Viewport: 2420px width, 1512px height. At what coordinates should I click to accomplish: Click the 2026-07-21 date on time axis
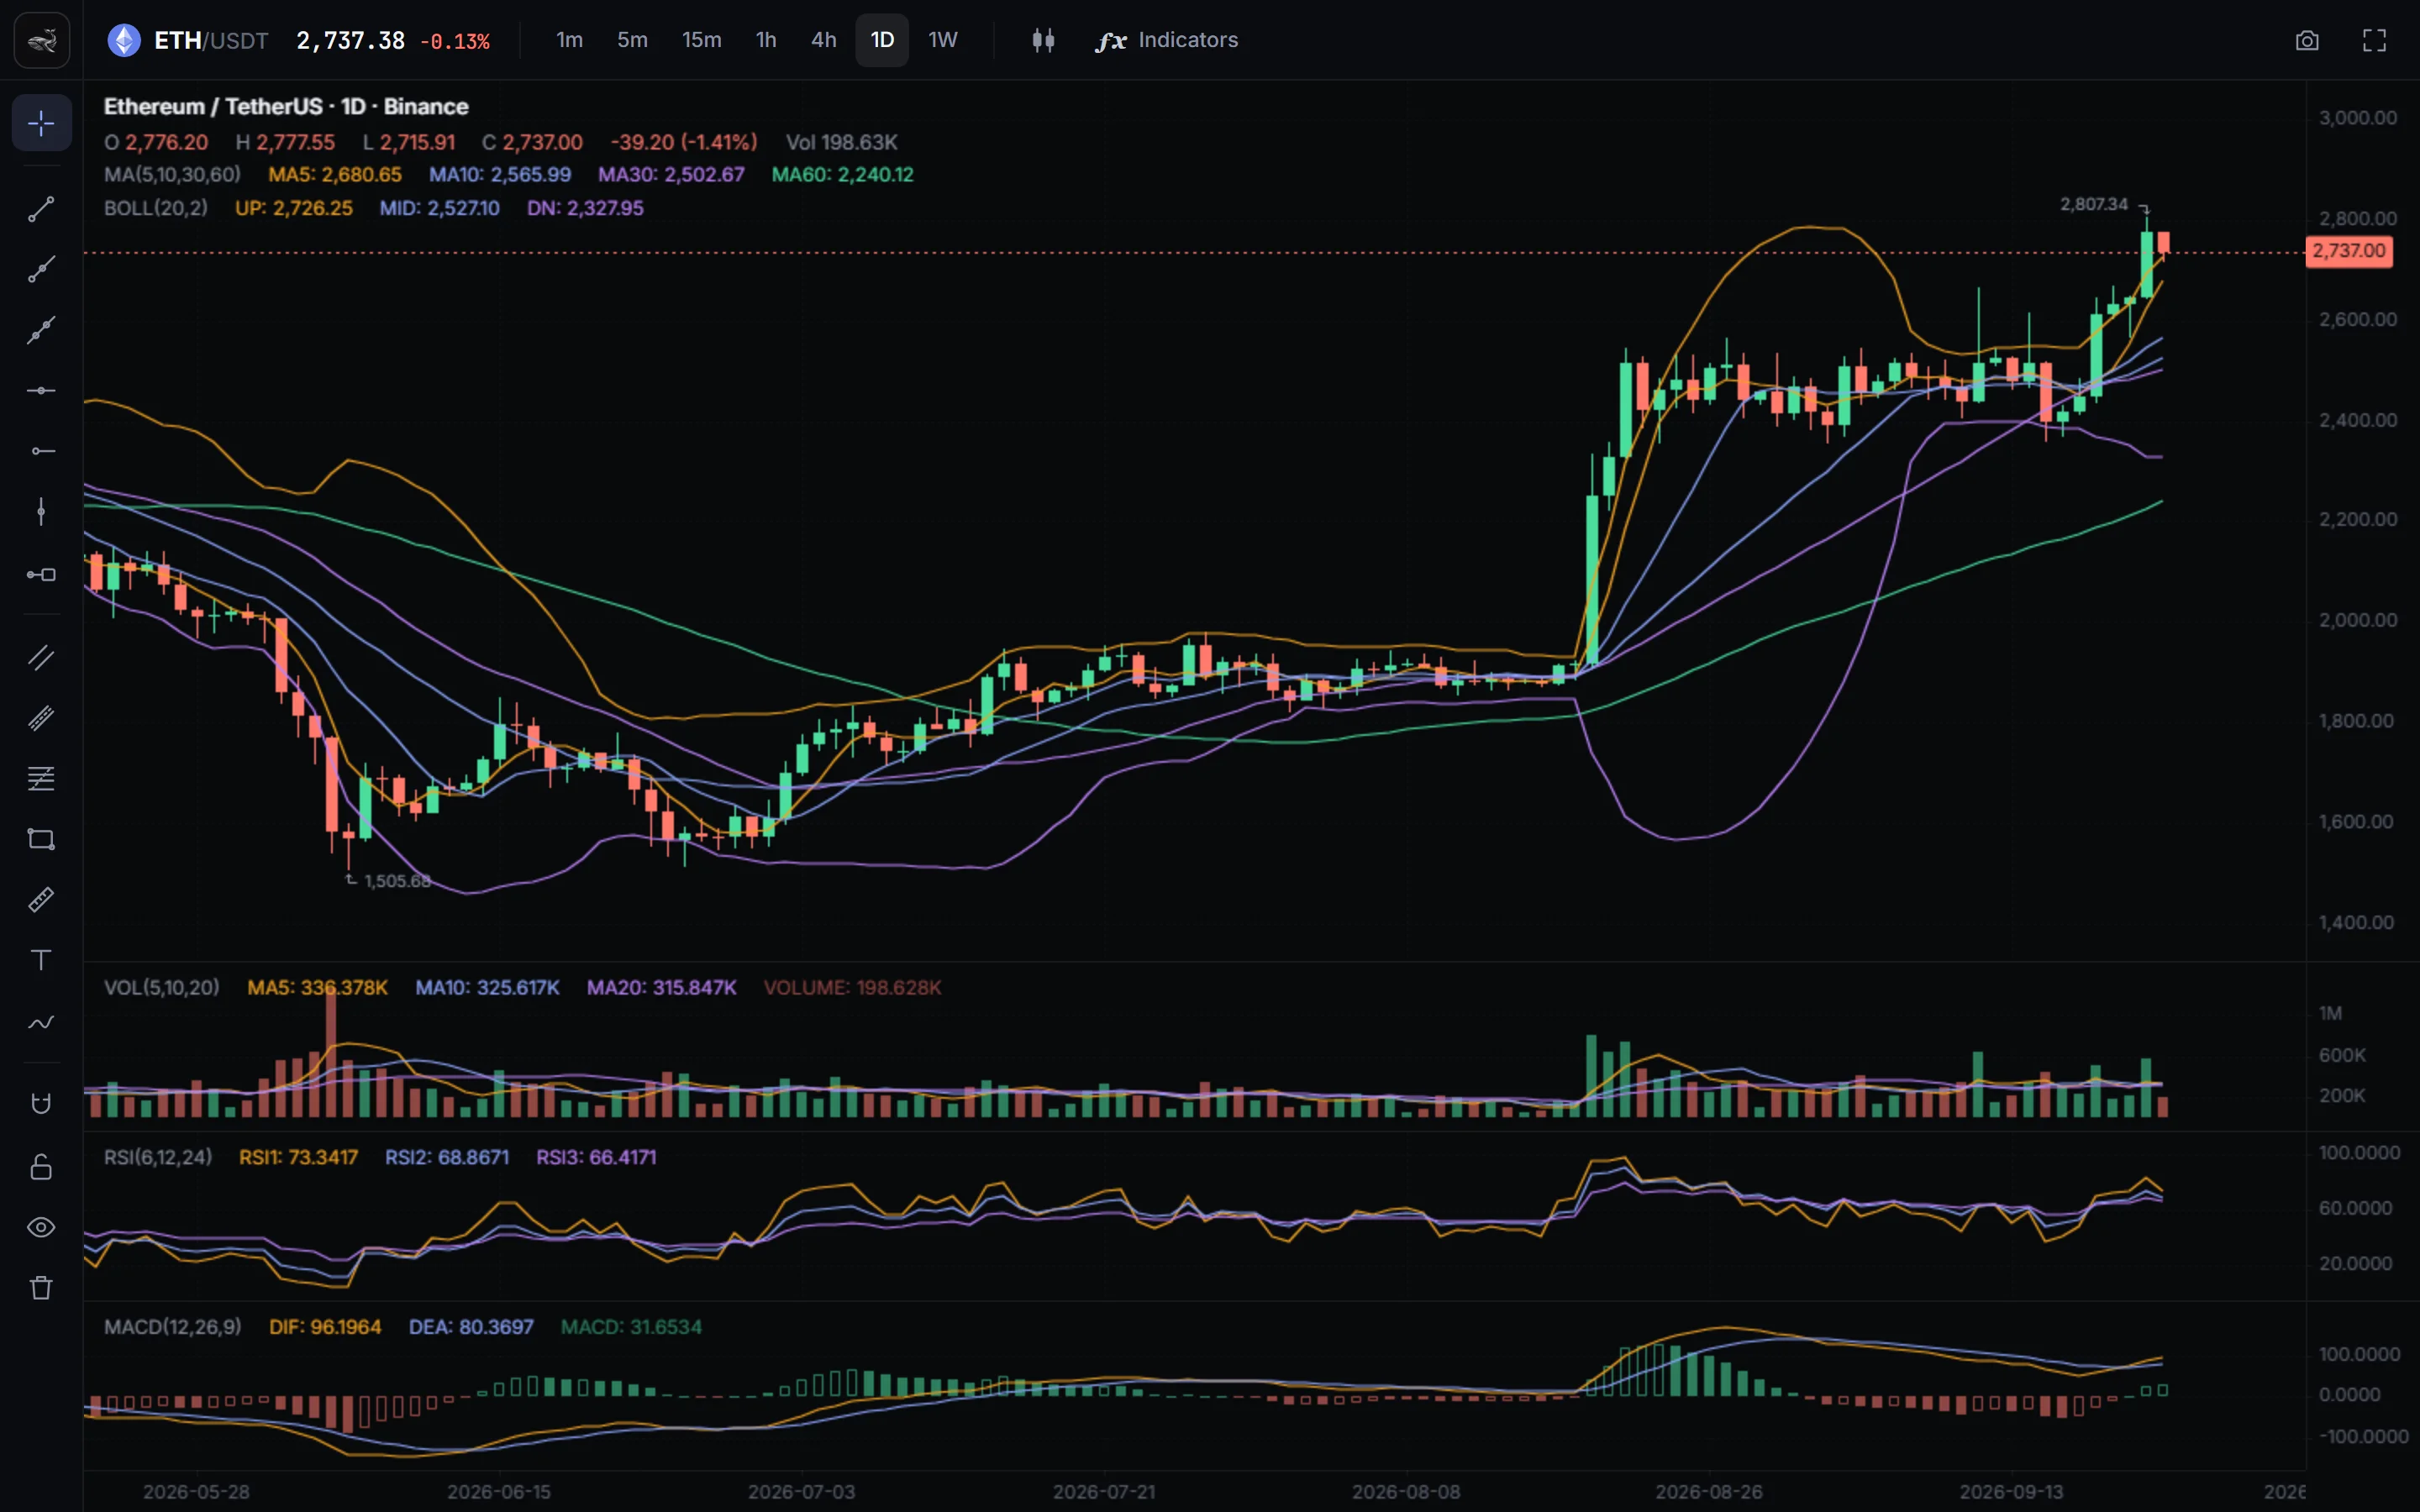point(1104,1492)
